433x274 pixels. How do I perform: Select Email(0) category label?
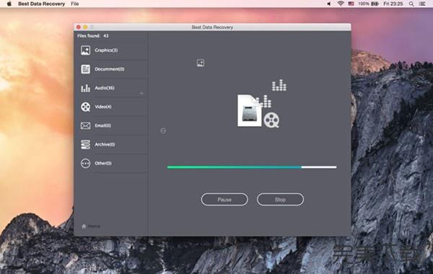pyautogui.click(x=102, y=125)
